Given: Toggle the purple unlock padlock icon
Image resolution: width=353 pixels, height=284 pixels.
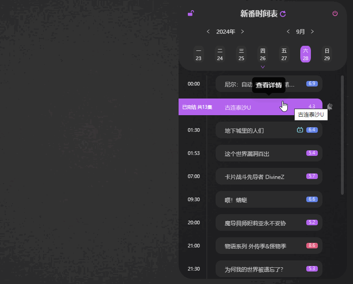Looking at the screenshot, I should (191, 13).
